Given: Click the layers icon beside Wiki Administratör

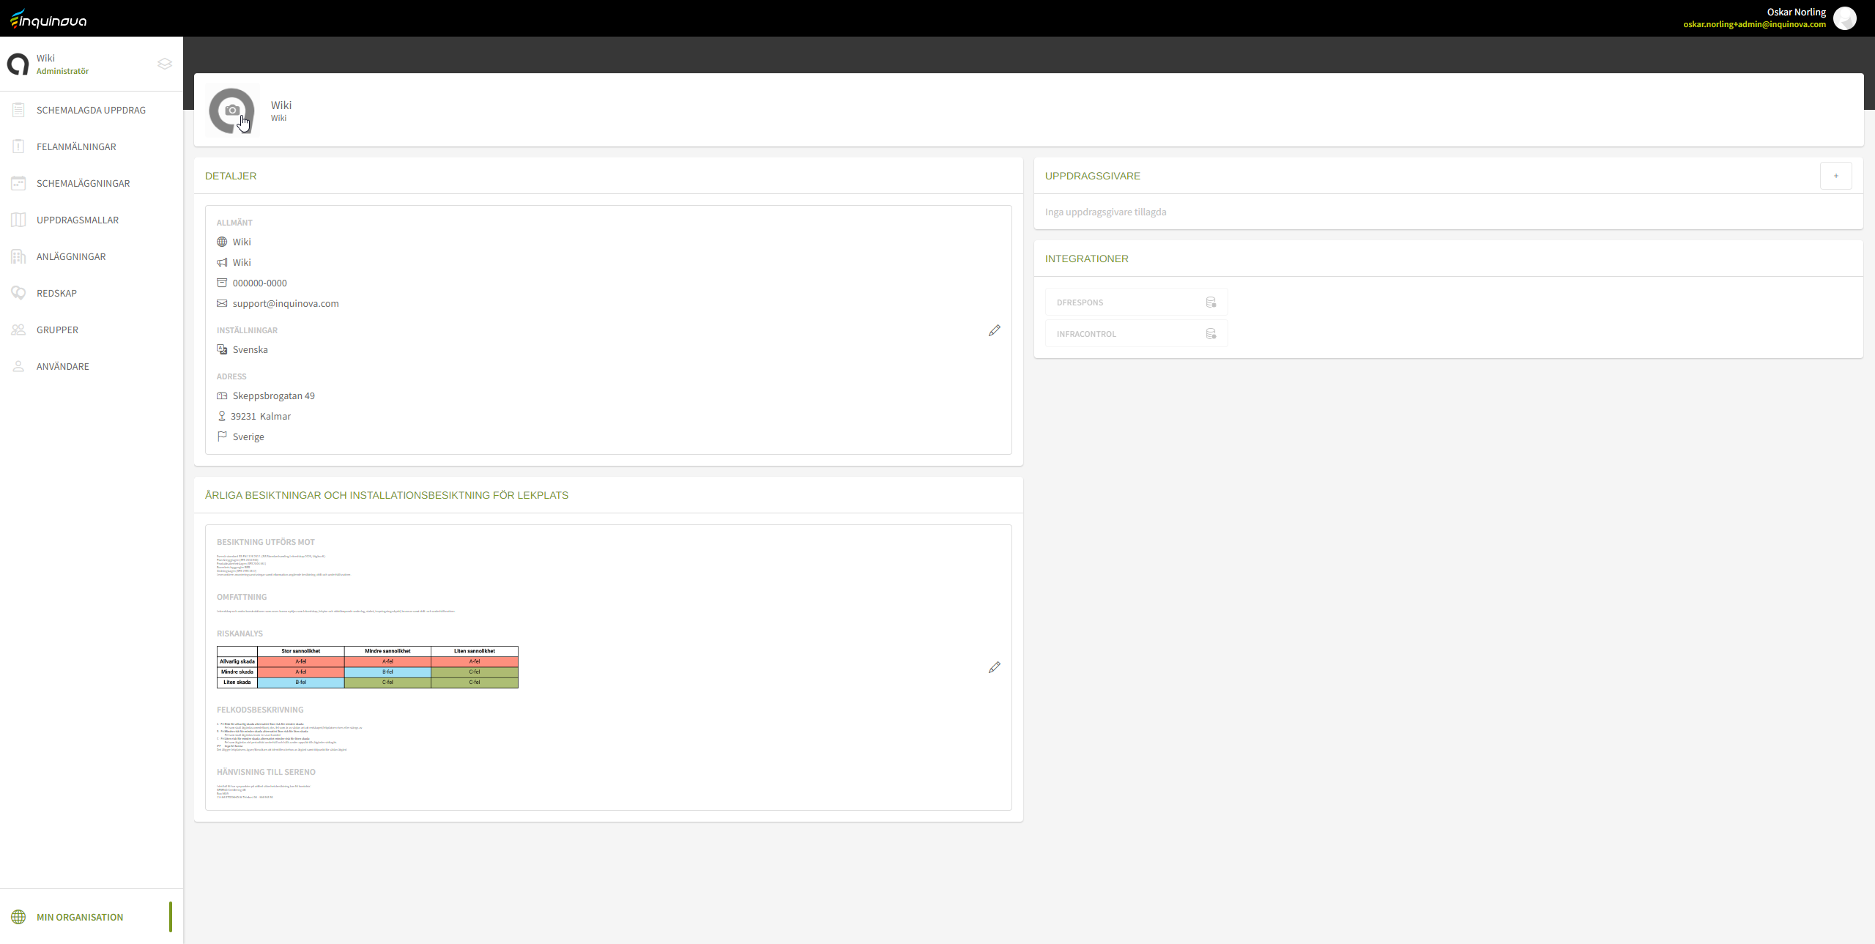Looking at the screenshot, I should coord(165,64).
